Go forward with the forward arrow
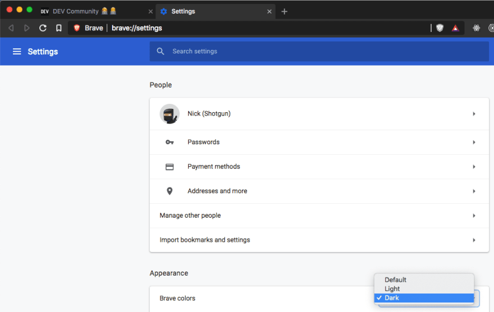Image resolution: width=494 pixels, height=312 pixels. coord(27,28)
